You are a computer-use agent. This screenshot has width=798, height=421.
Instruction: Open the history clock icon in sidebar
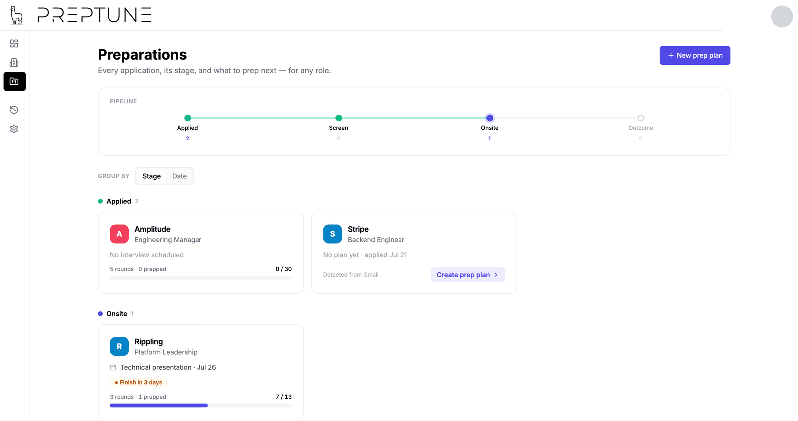click(14, 110)
